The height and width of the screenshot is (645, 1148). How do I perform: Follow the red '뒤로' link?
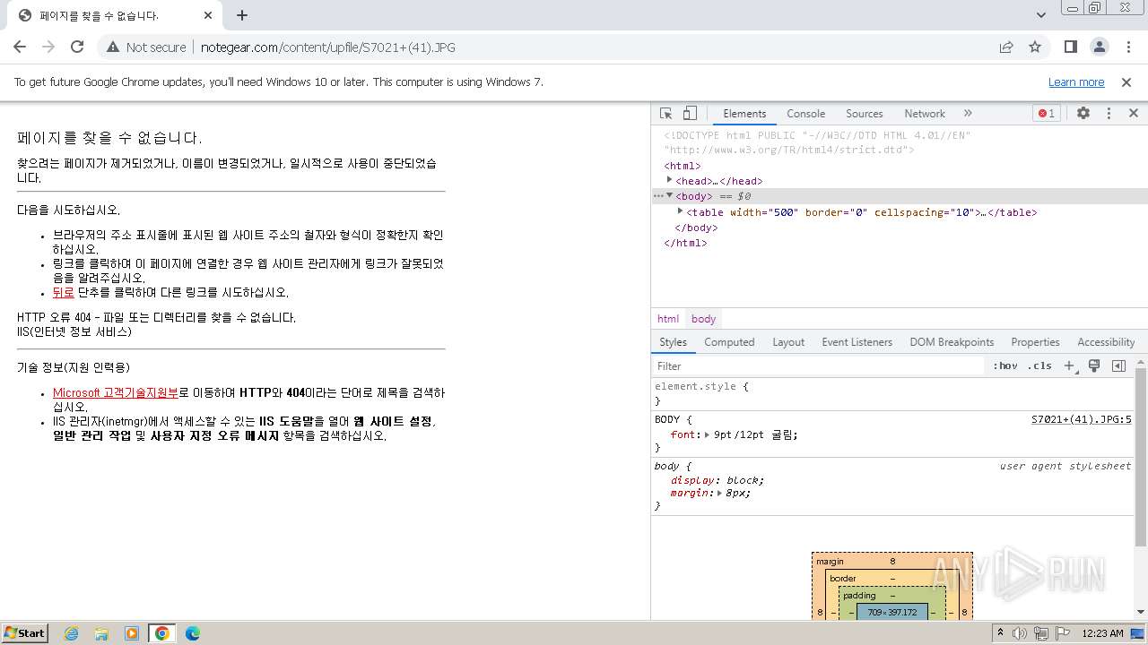click(63, 292)
